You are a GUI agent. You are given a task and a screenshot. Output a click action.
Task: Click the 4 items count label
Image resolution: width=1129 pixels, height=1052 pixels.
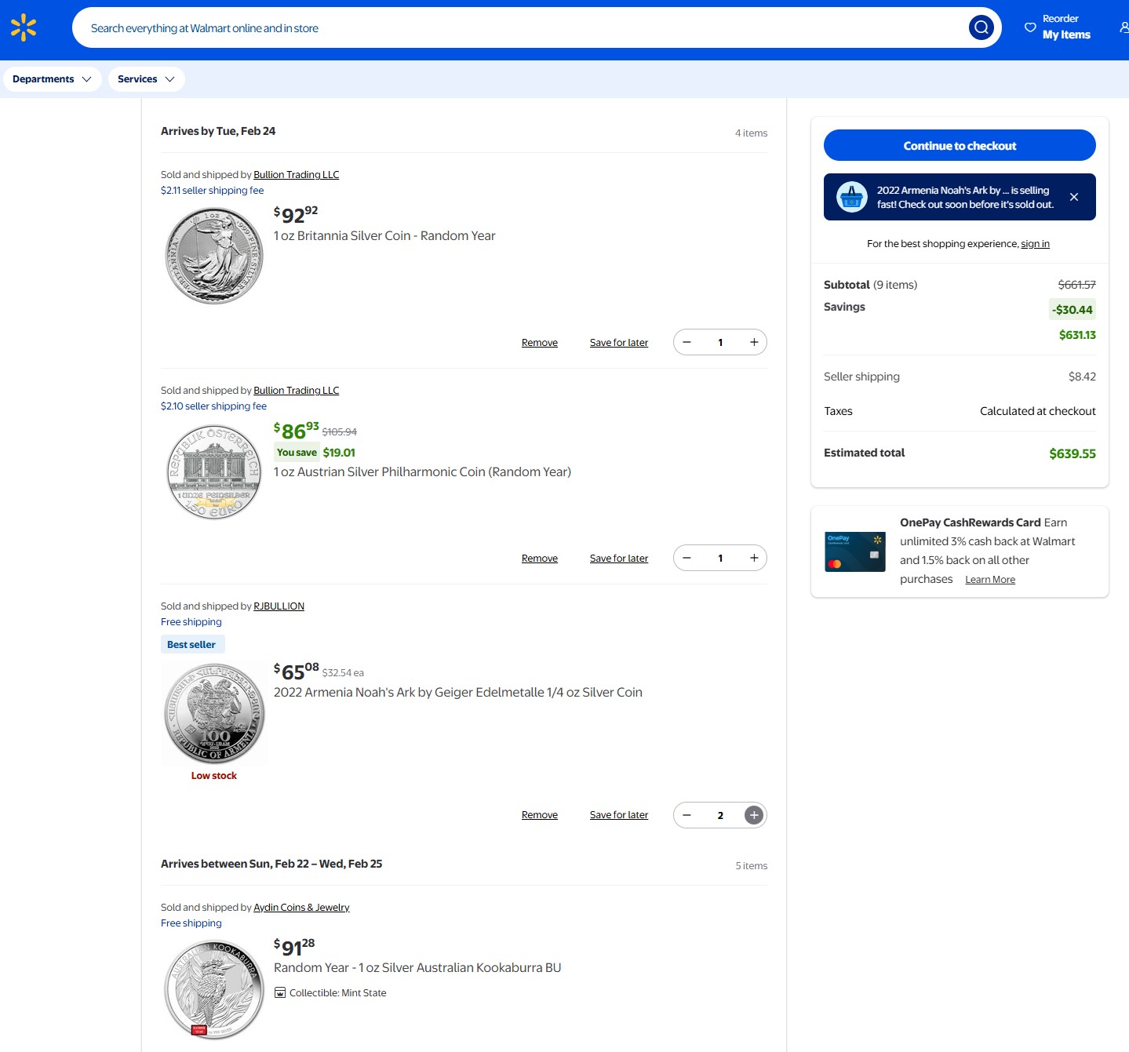[751, 133]
